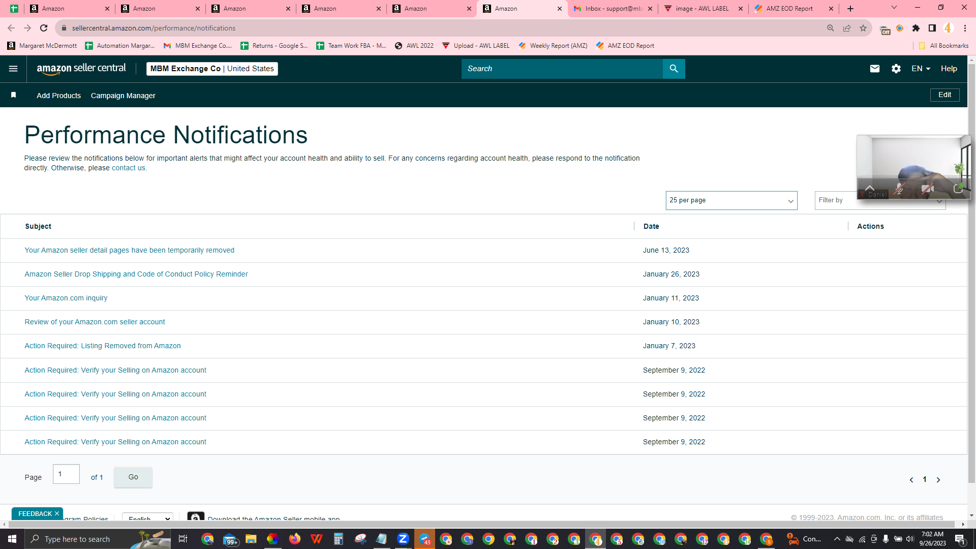Open Drop Shipping Policy Reminder notification
The width and height of the screenshot is (976, 549).
click(x=136, y=274)
